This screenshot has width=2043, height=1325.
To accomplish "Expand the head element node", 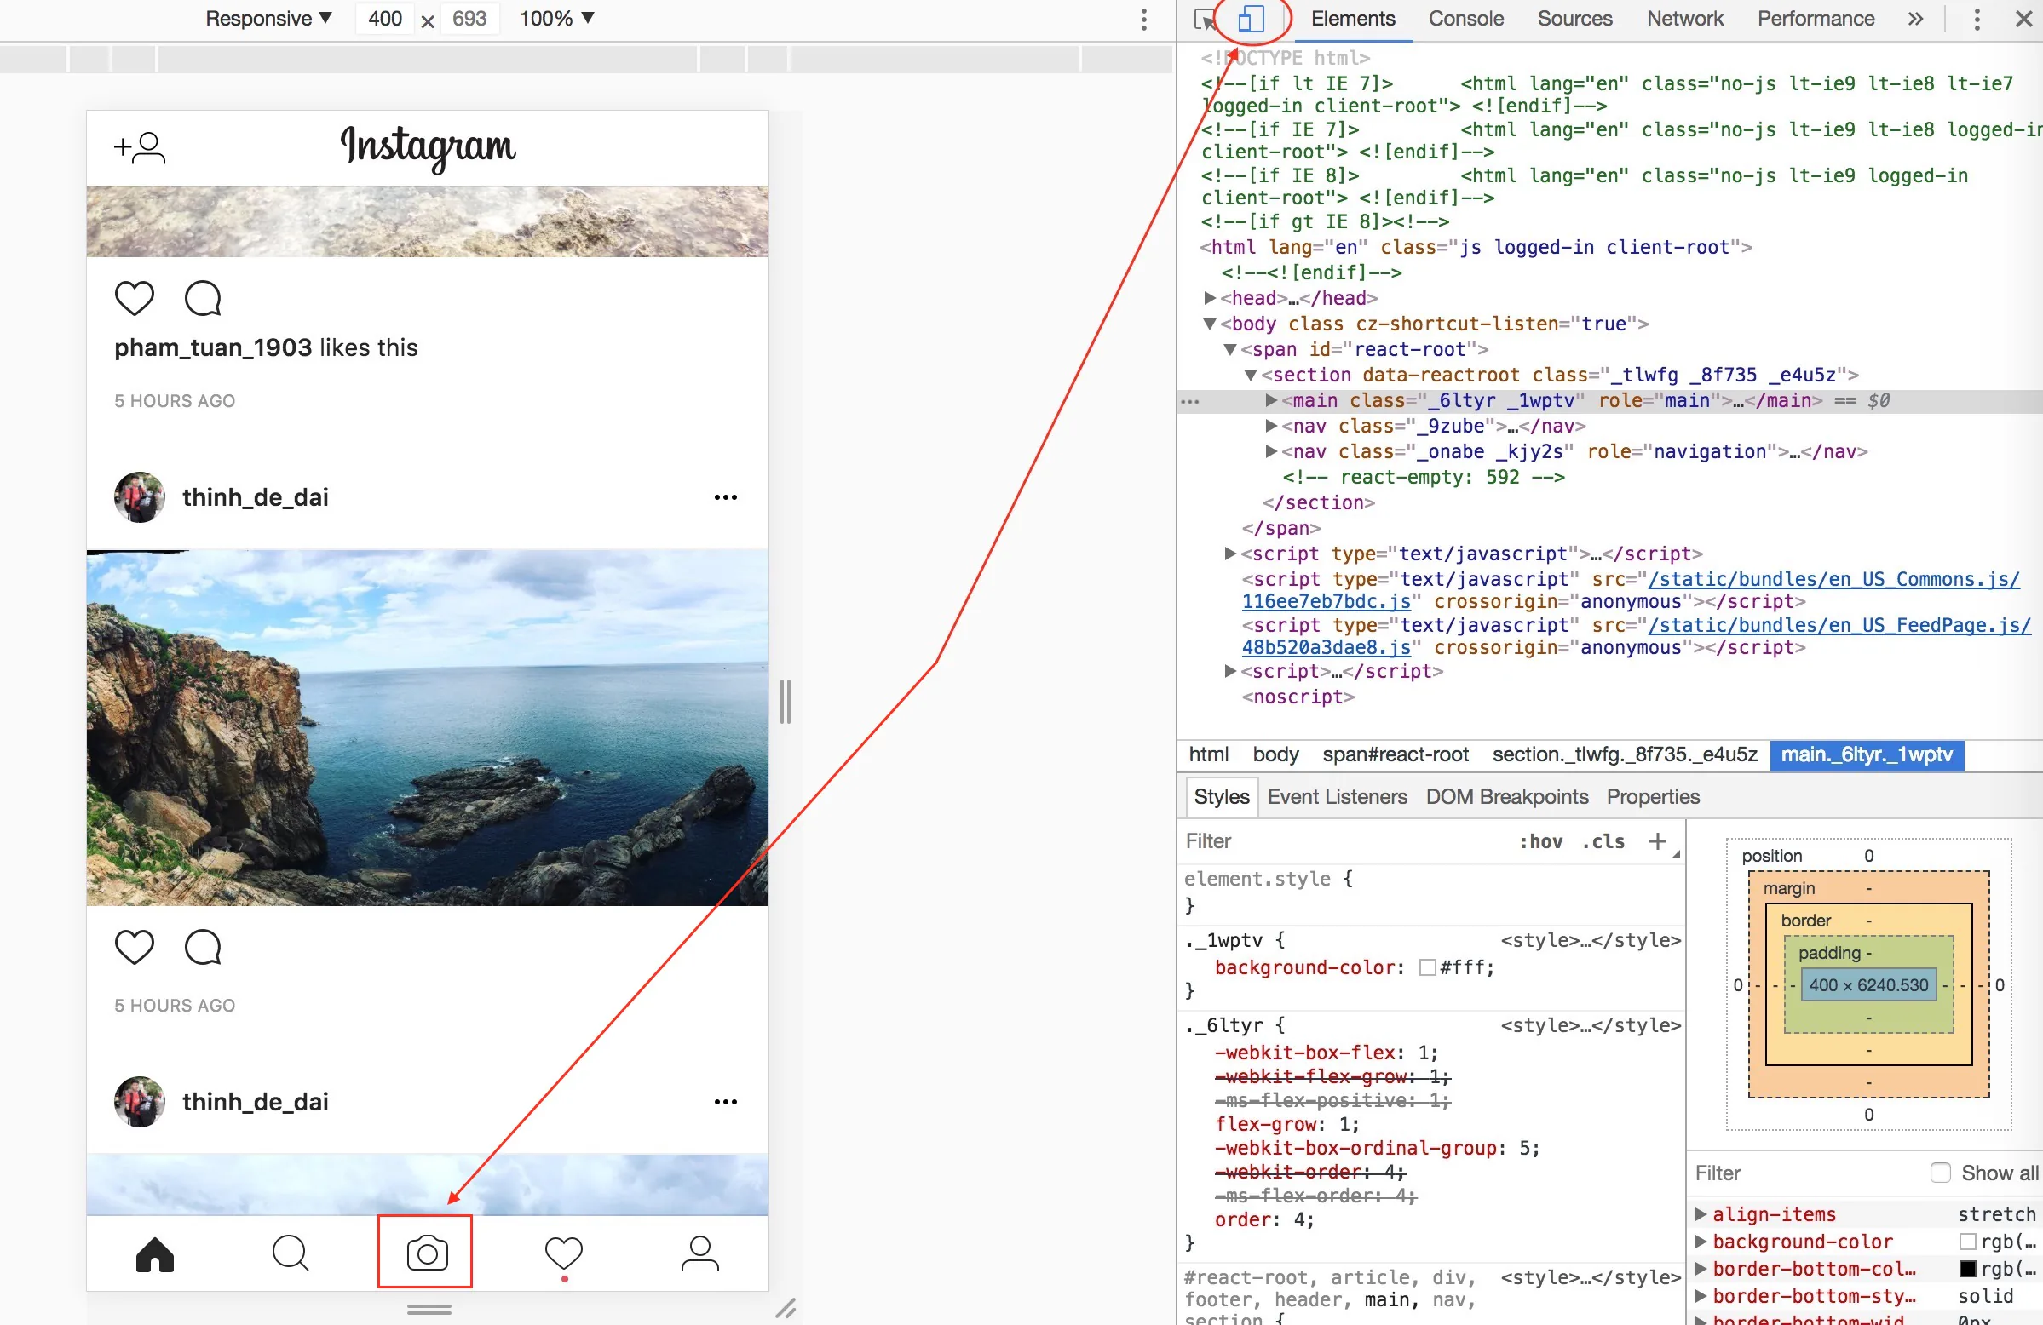I will point(1210,298).
